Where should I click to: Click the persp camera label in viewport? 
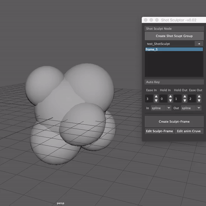click(60, 203)
